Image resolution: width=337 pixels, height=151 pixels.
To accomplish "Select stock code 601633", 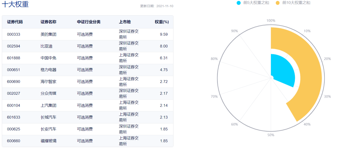I will (x=13, y=117).
